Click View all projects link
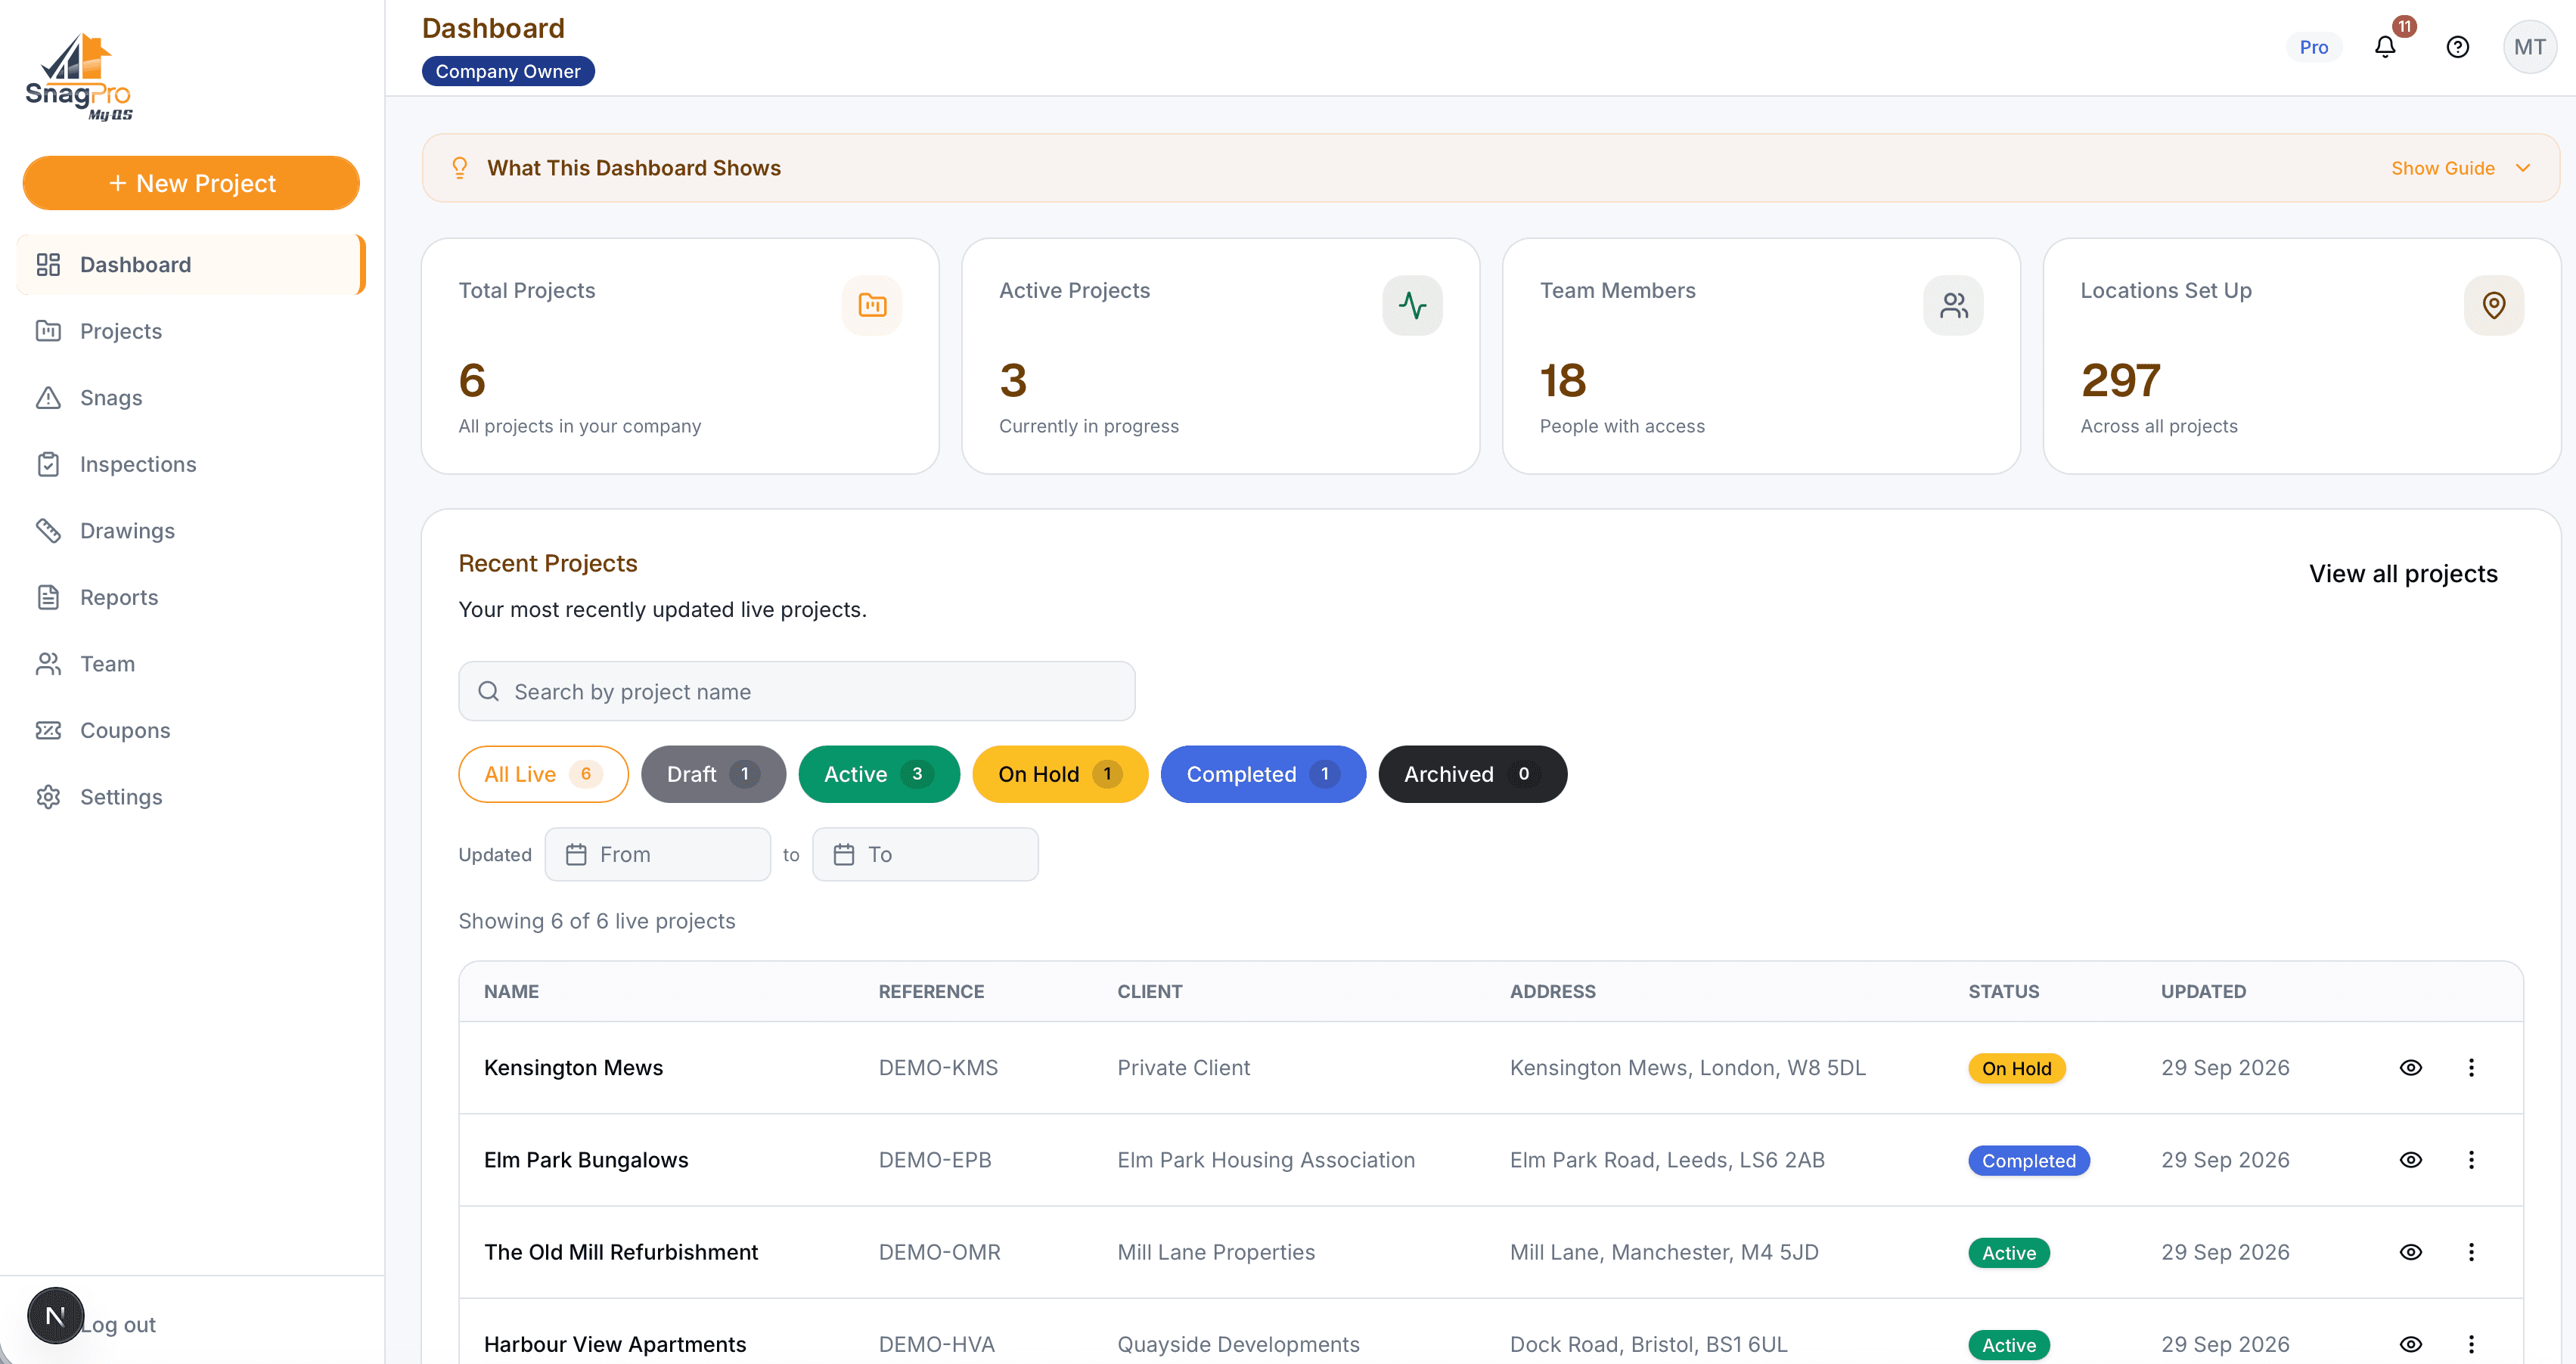Screen dimensions: 2576x1364 pyautogui.click(x=2403, y=573)
